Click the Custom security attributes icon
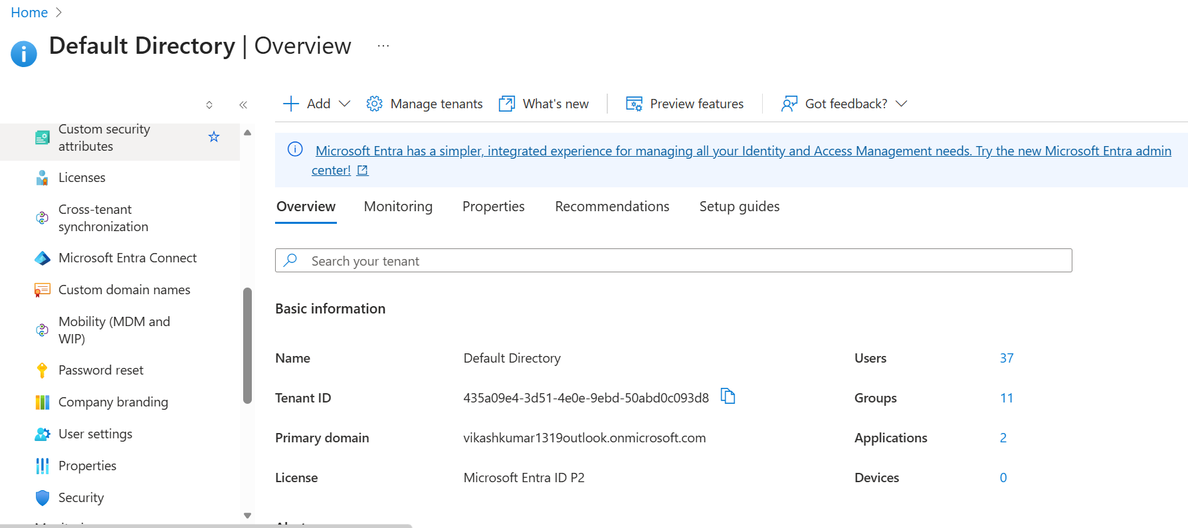Screen dimensions: 1188x528 pos(42,137)
